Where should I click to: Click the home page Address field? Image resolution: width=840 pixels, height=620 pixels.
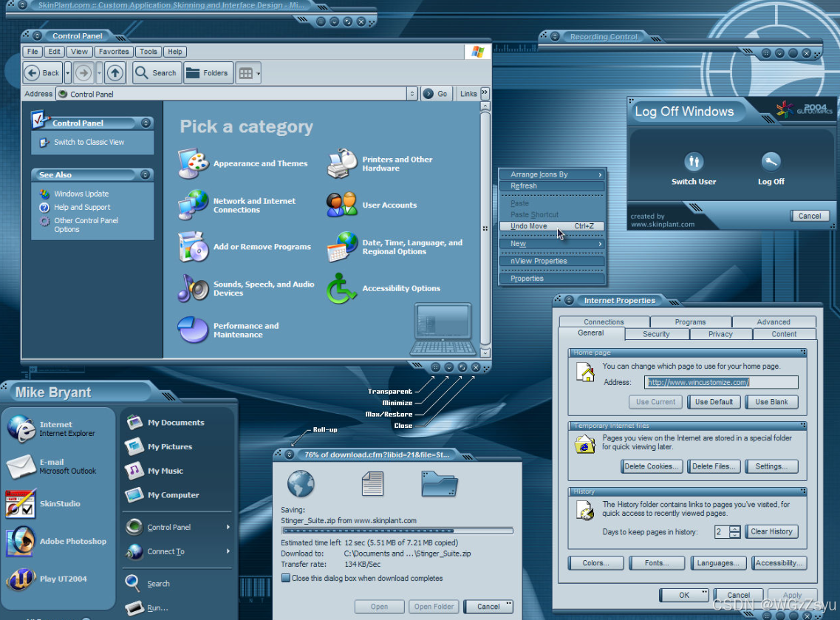pyautogui.click(x=721, y=382)
